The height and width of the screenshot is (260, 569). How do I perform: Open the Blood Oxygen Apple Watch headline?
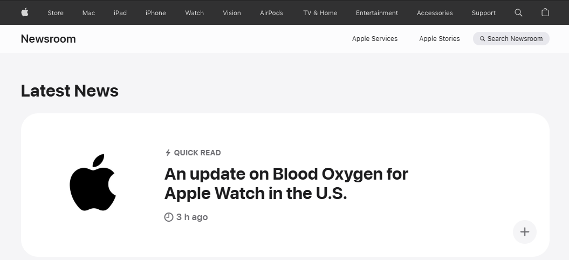286,183
